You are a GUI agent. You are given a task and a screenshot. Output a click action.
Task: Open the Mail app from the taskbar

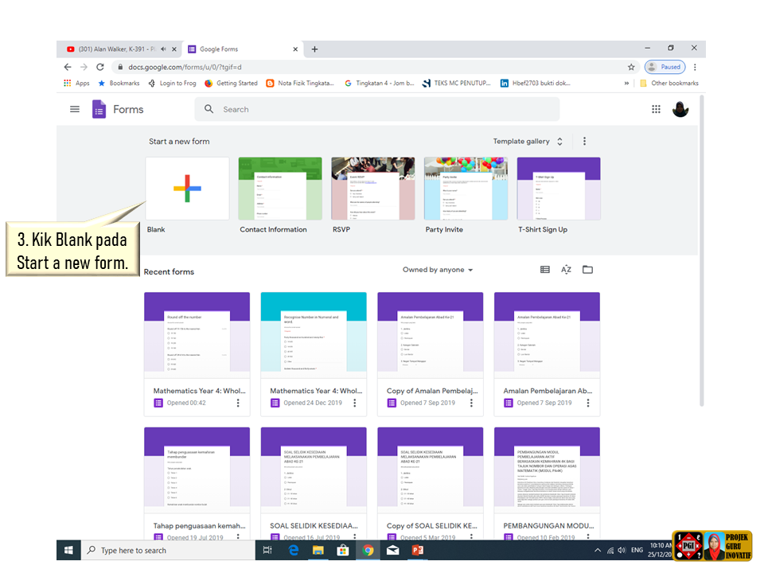coord(392,550)
